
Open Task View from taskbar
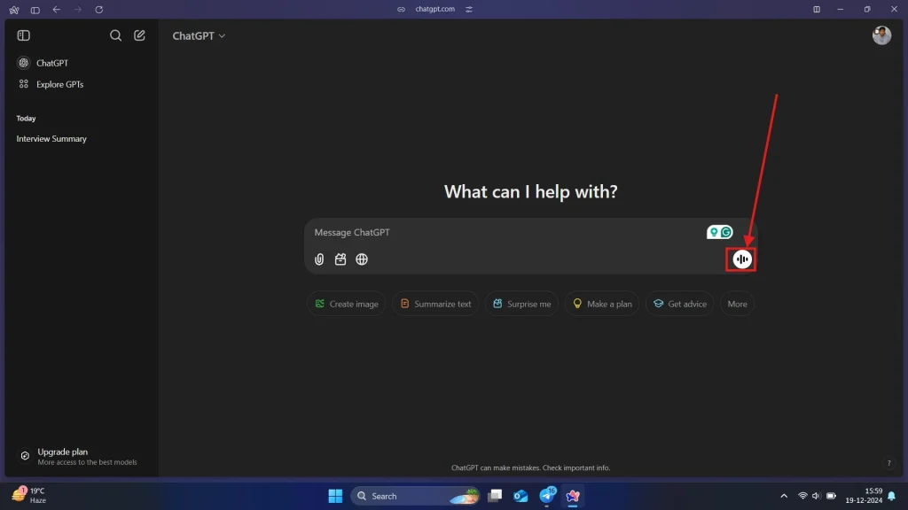pyautogui.click(x=495, y=496)
